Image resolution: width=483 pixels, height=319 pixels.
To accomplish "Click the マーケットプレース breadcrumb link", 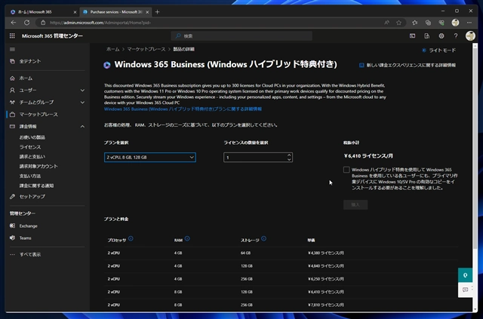I will pyautogui.click(x=146, y=49).
